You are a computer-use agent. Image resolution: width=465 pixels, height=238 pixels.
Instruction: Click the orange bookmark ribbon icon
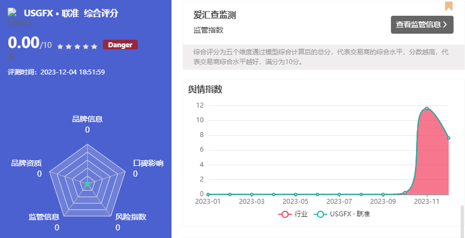(449, 5)
